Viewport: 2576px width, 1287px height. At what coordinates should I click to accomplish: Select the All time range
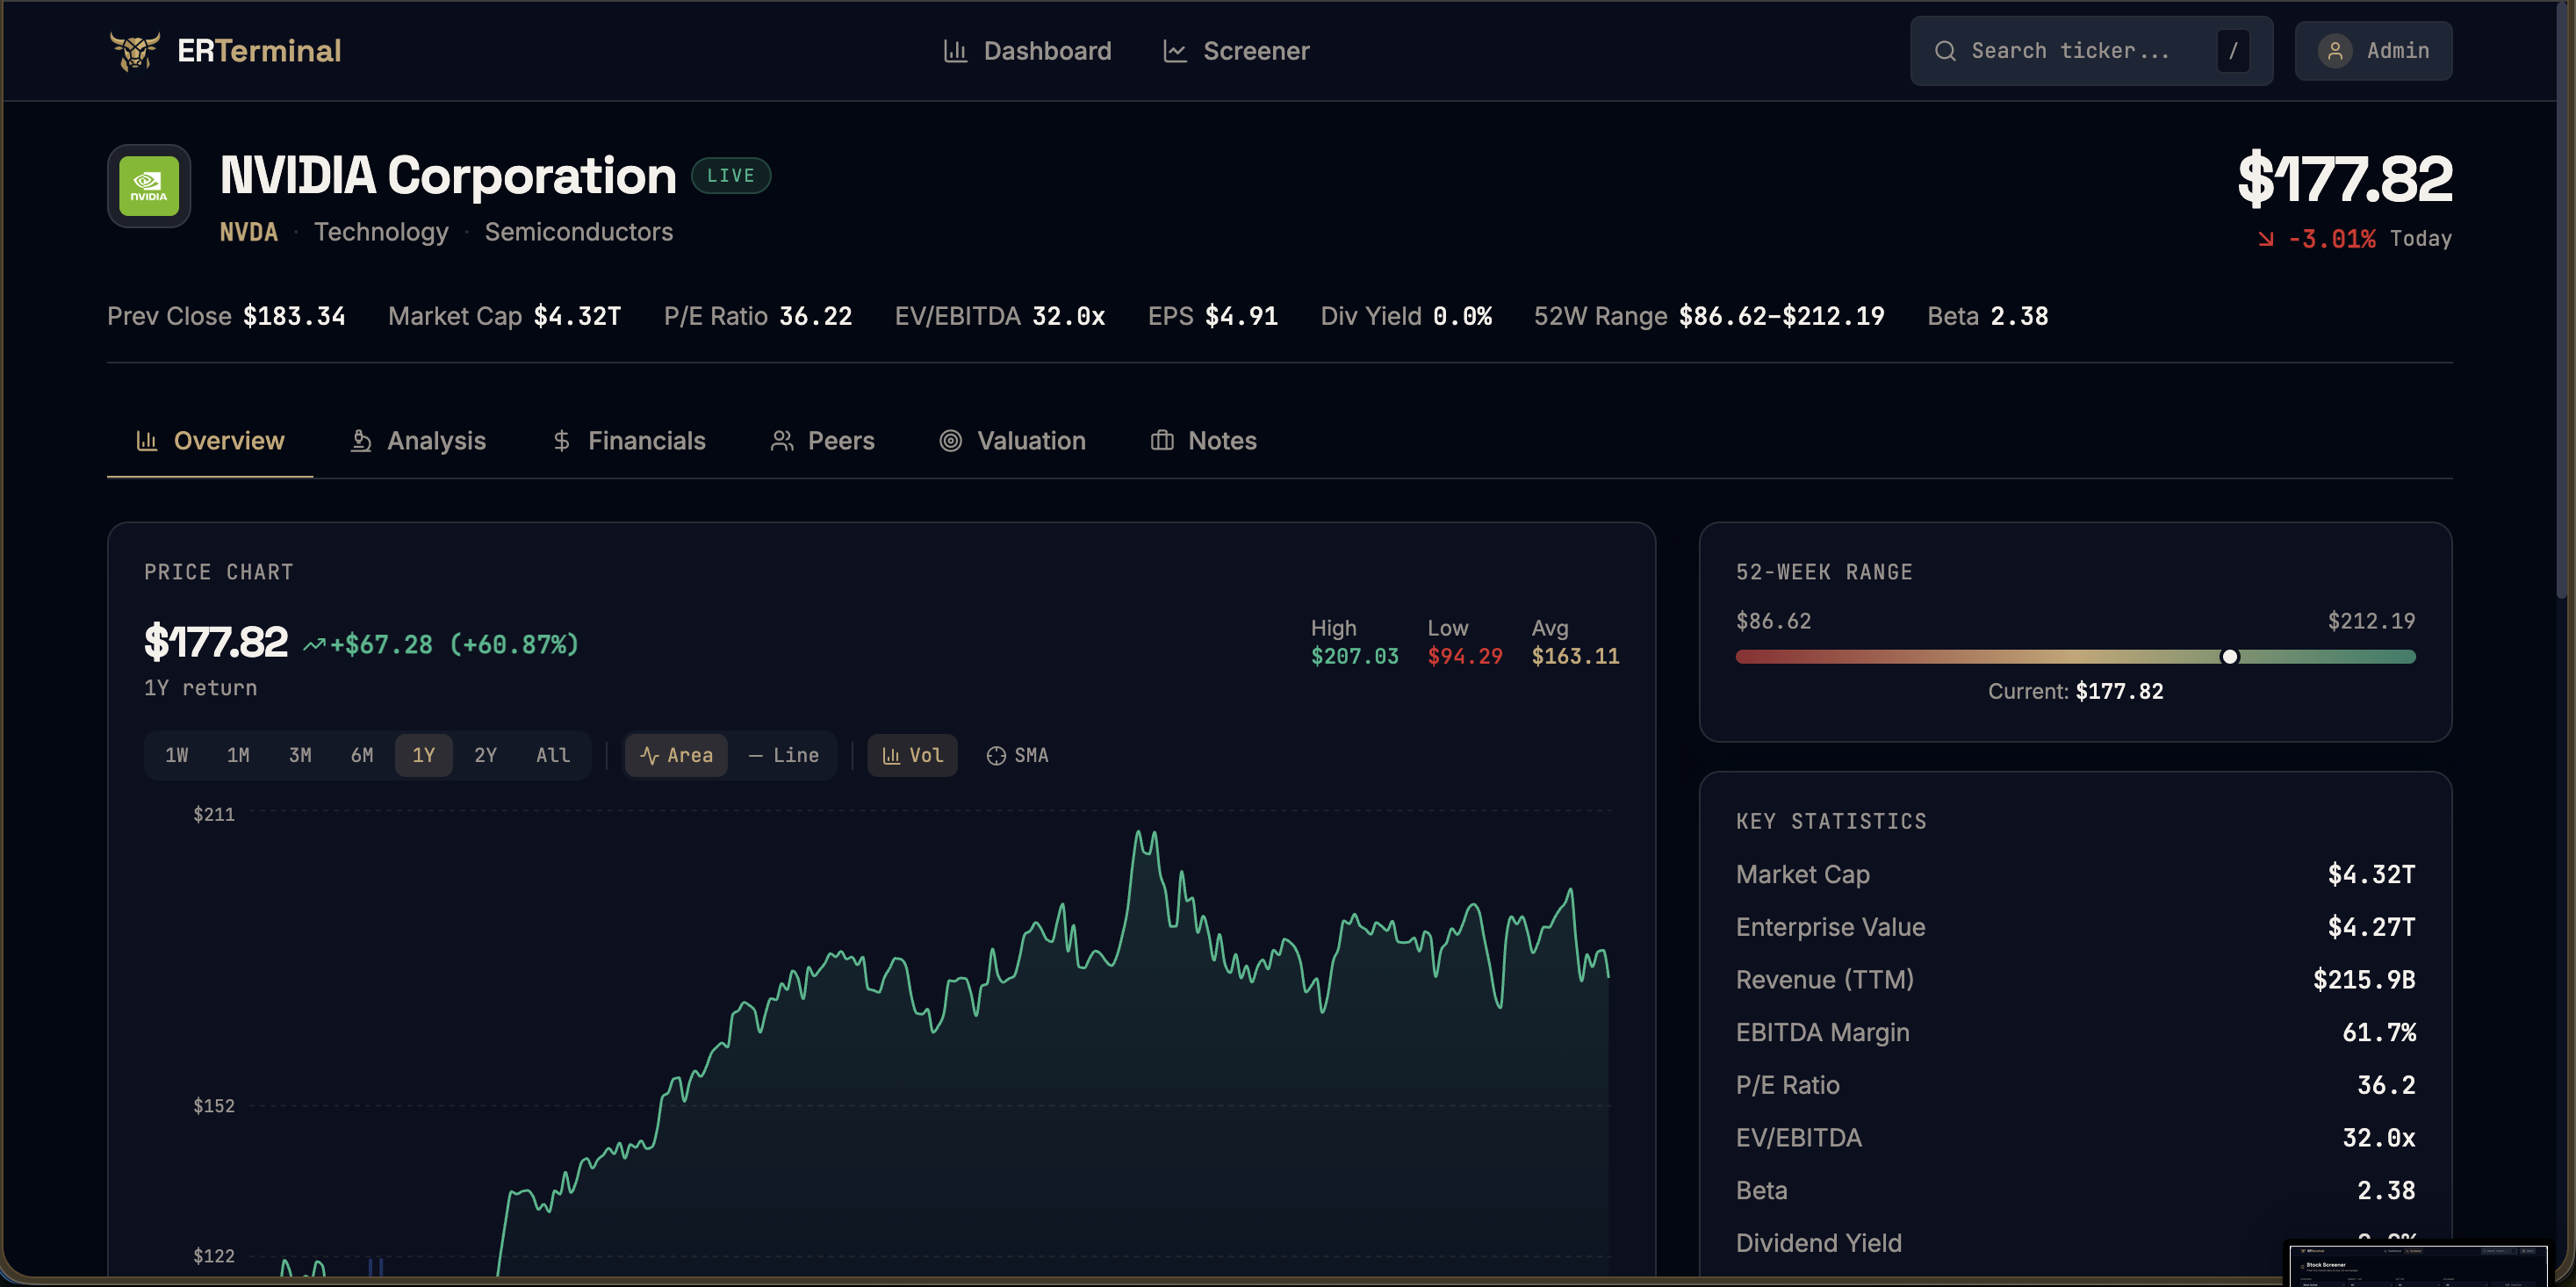pos(553,755)
